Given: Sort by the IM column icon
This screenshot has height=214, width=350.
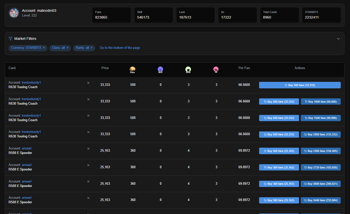Looking at the screenshot, I should tap(216, 70).
